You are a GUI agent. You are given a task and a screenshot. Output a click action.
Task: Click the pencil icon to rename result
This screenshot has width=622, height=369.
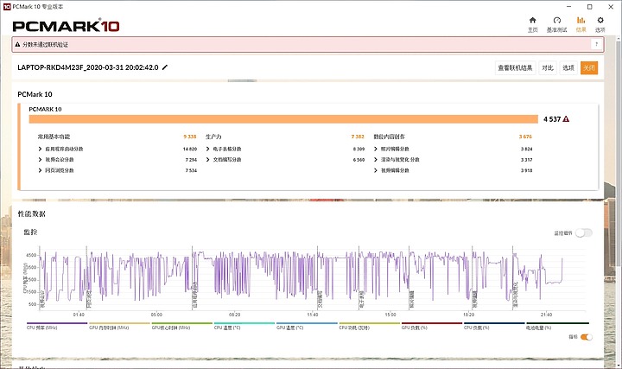point(165,67)
